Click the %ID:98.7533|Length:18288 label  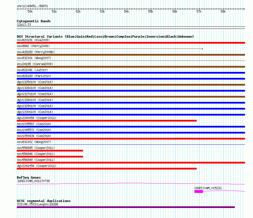click(x=38, y=204)
